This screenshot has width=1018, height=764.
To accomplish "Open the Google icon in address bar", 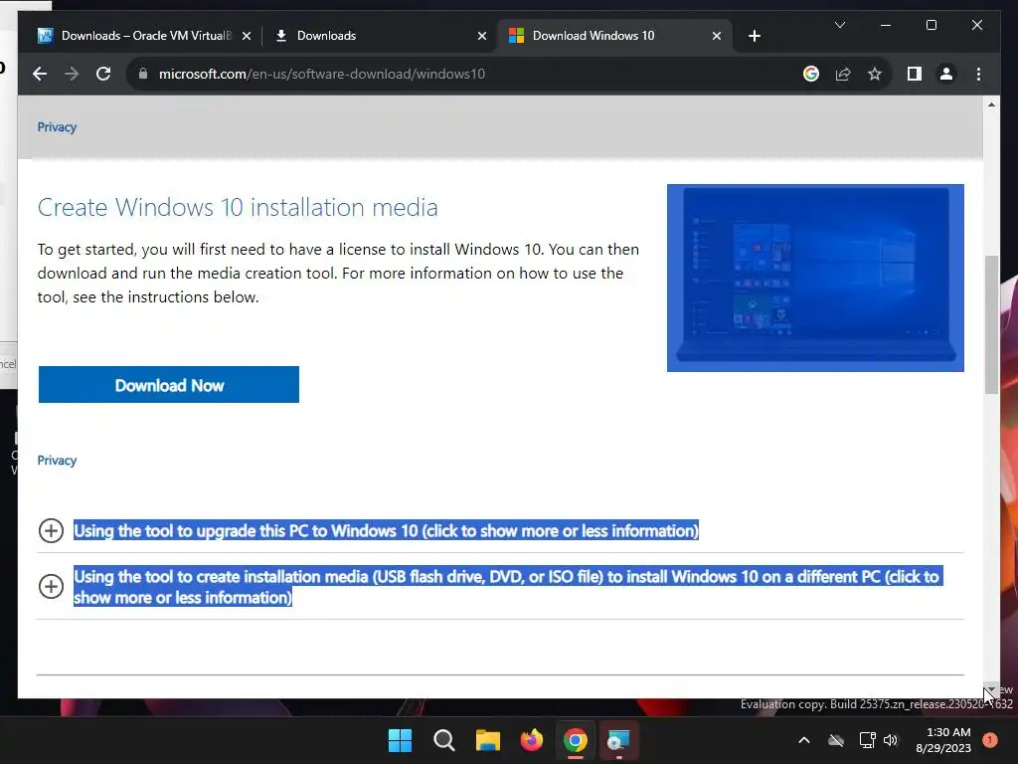I will [x=811, y=74].
